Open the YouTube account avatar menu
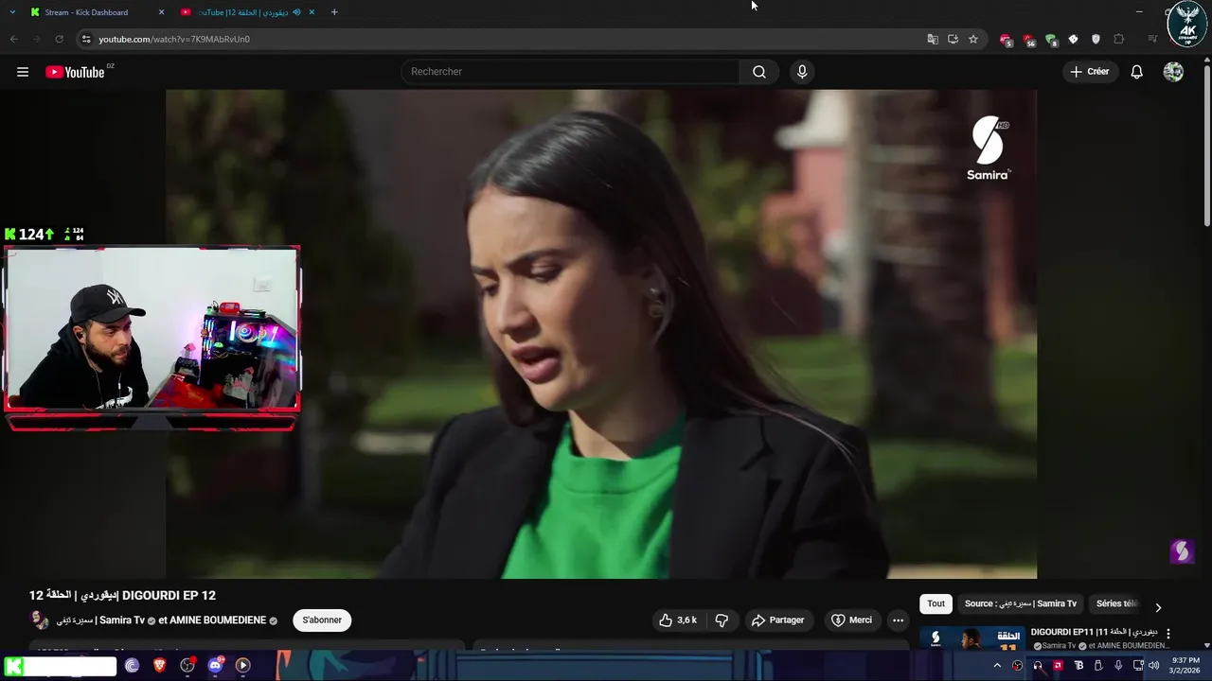 coord(1173,72)
